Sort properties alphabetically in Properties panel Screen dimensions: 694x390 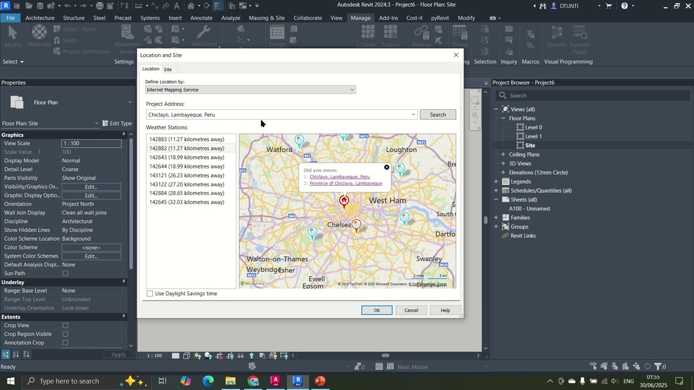point(16,355)
